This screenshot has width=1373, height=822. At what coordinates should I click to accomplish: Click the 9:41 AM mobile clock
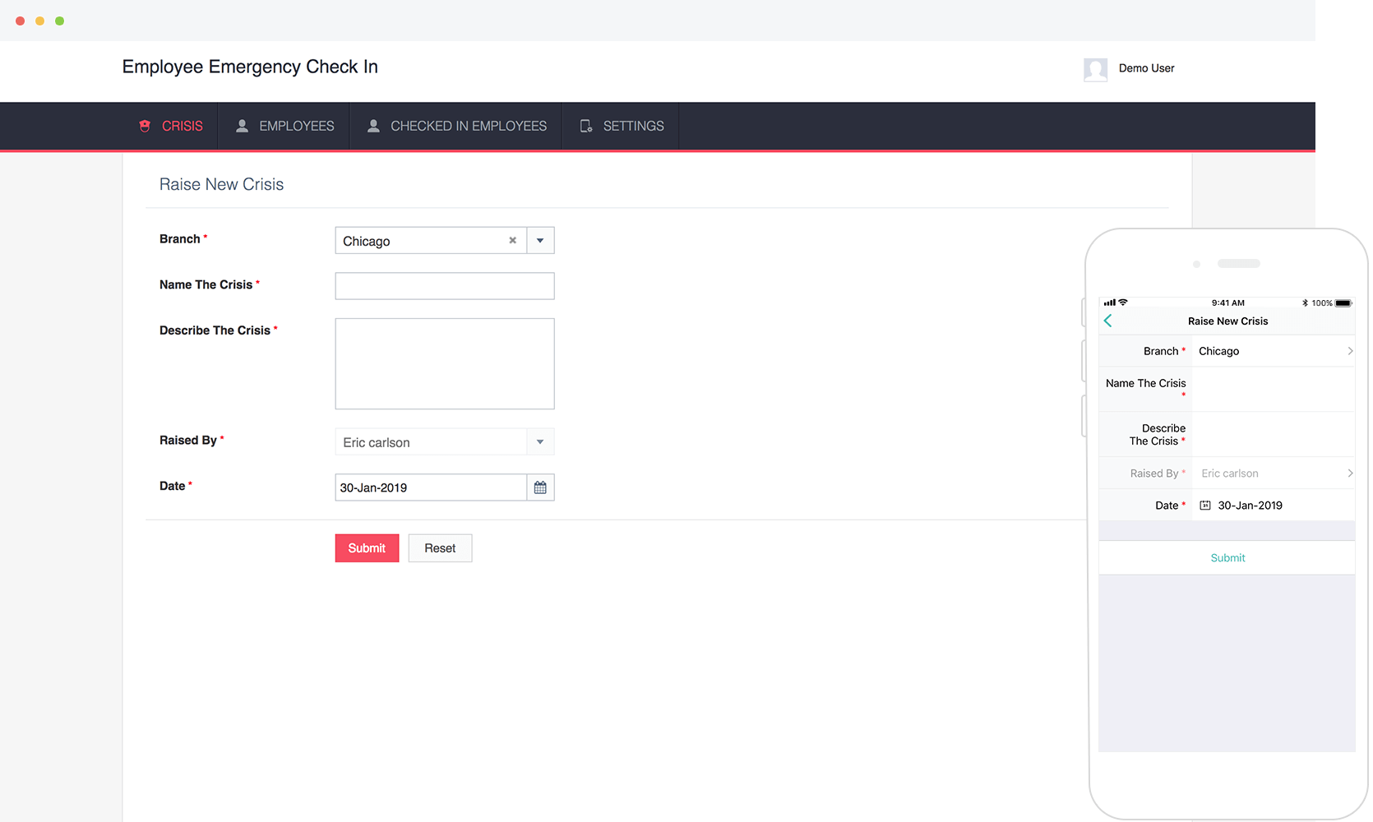[x=1228, y=303]
